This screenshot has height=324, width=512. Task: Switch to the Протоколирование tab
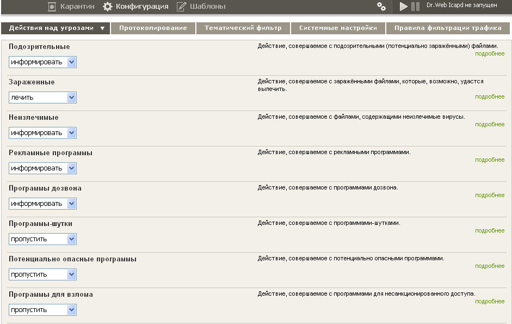click(153, 28)
